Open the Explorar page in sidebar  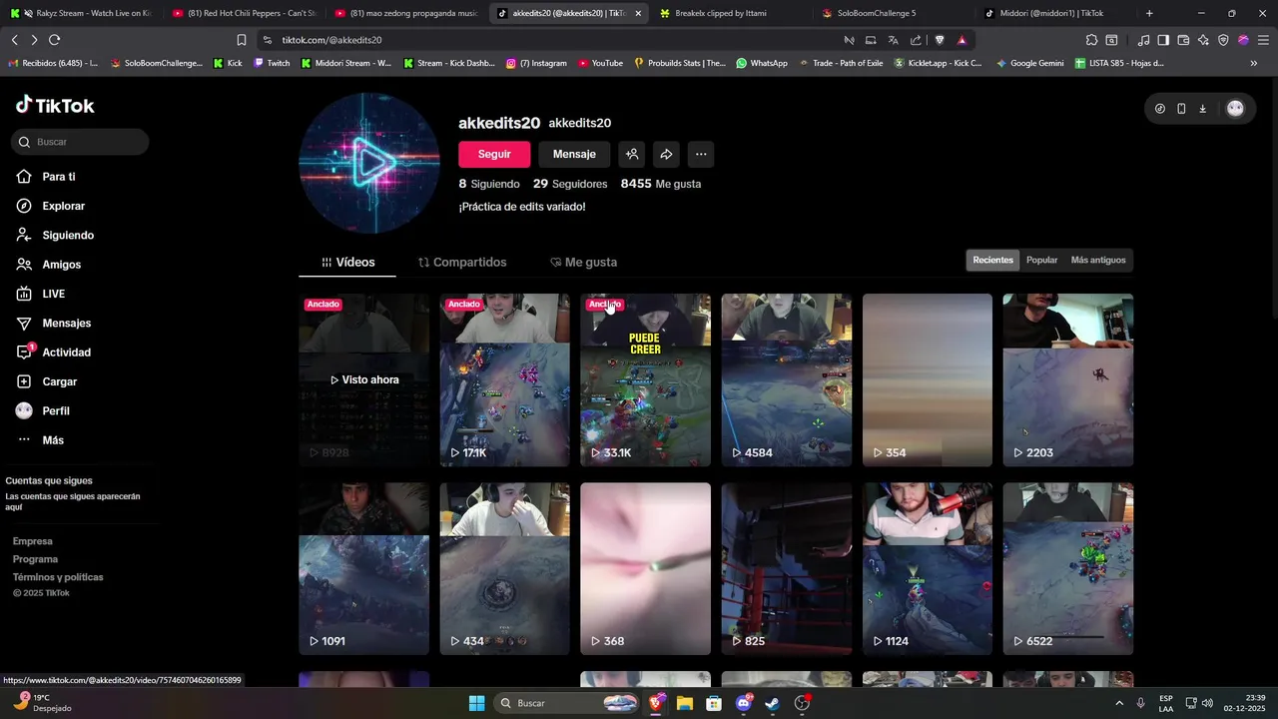51,206
